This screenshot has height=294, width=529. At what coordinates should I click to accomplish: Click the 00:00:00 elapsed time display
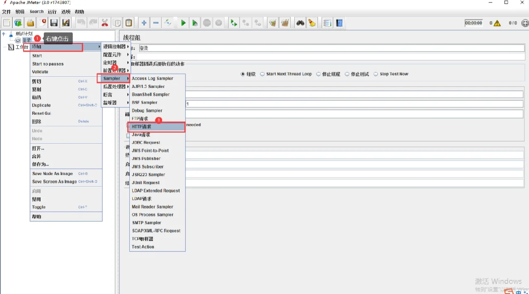pyautogui.click(x=474, y=23)
